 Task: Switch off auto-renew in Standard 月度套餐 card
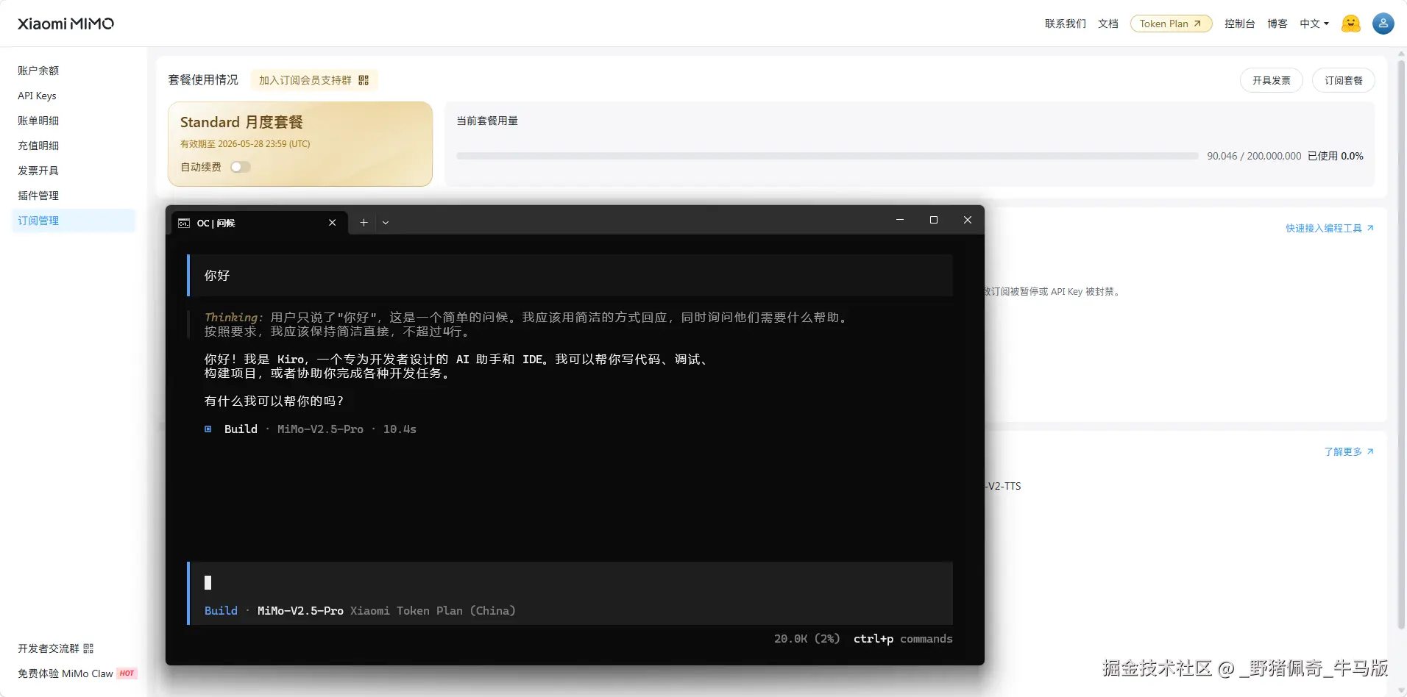click(x=239, y=167)
